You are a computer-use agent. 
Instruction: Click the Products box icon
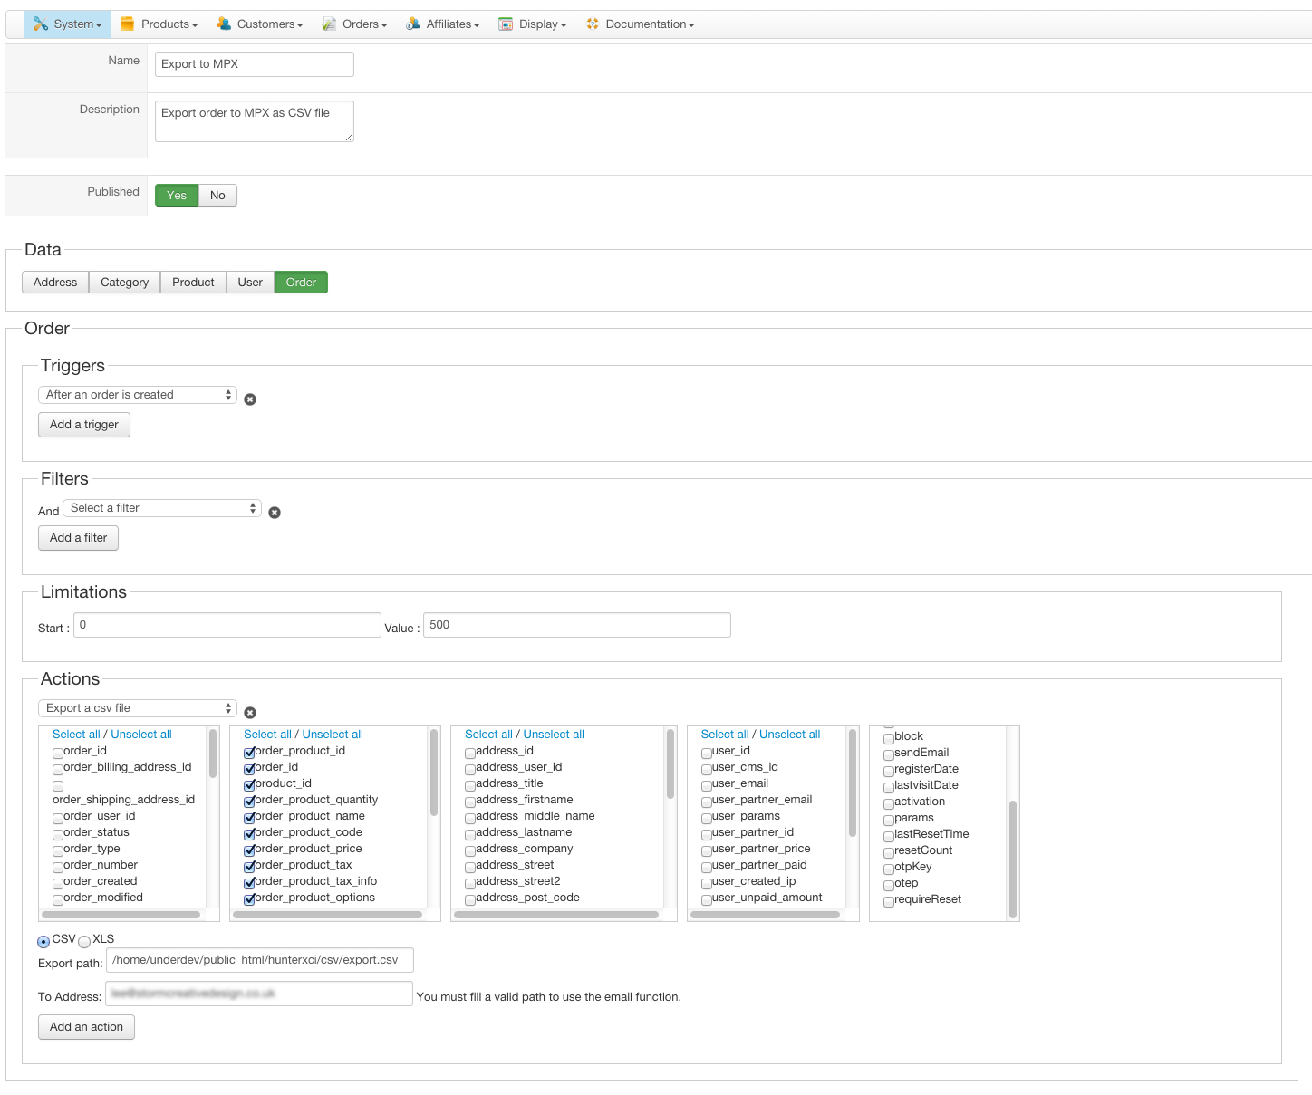click(x=128, y=24)
